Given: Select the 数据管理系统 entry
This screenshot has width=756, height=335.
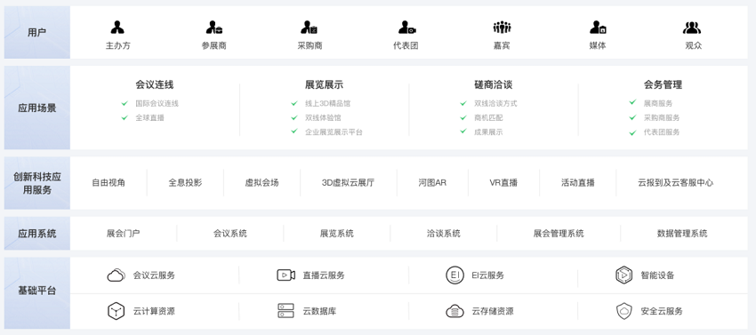Looking at the screenshot, I should pos(682,234).
